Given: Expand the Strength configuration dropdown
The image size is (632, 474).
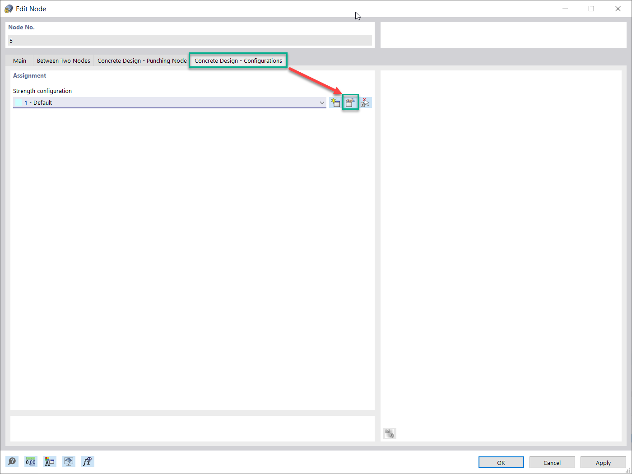Looking at the screenshot, I should [x=321, y=102].
